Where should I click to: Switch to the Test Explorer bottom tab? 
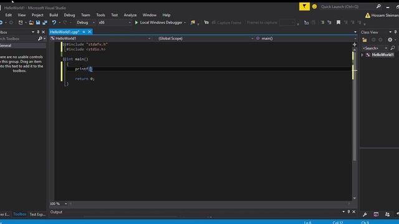click(x=37, y=214)
